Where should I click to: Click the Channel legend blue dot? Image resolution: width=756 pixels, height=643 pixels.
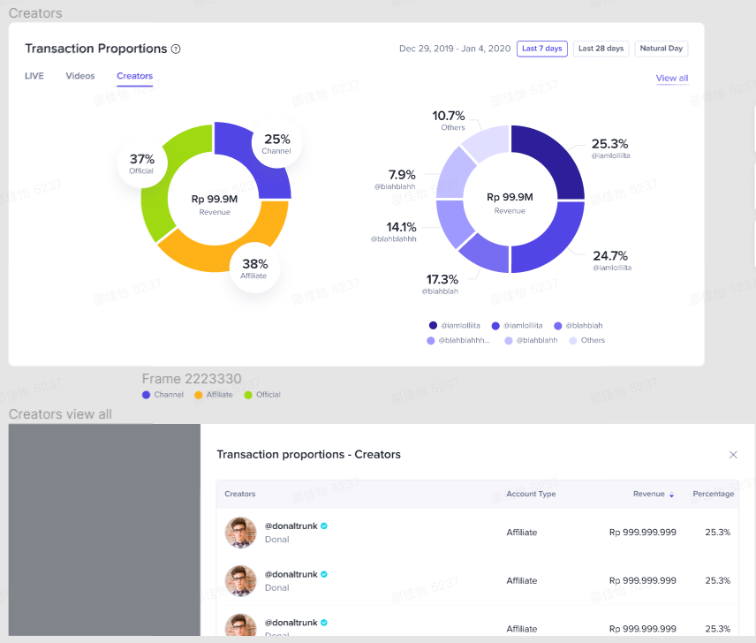(x=146, y=395)
